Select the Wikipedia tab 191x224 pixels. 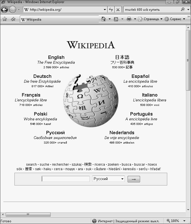59,20
